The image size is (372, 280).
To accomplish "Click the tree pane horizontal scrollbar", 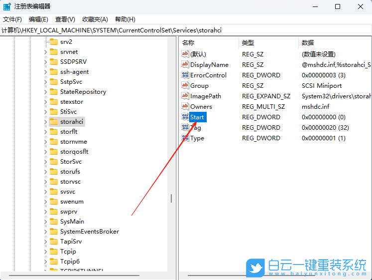I will point(74,276).
